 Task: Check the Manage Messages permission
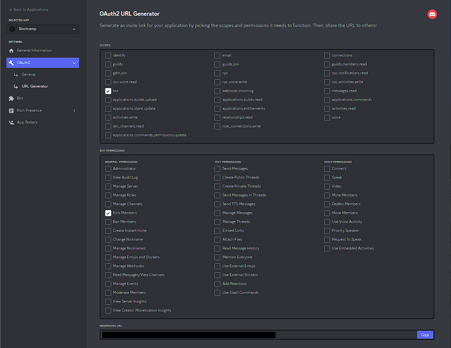point(217,213)
